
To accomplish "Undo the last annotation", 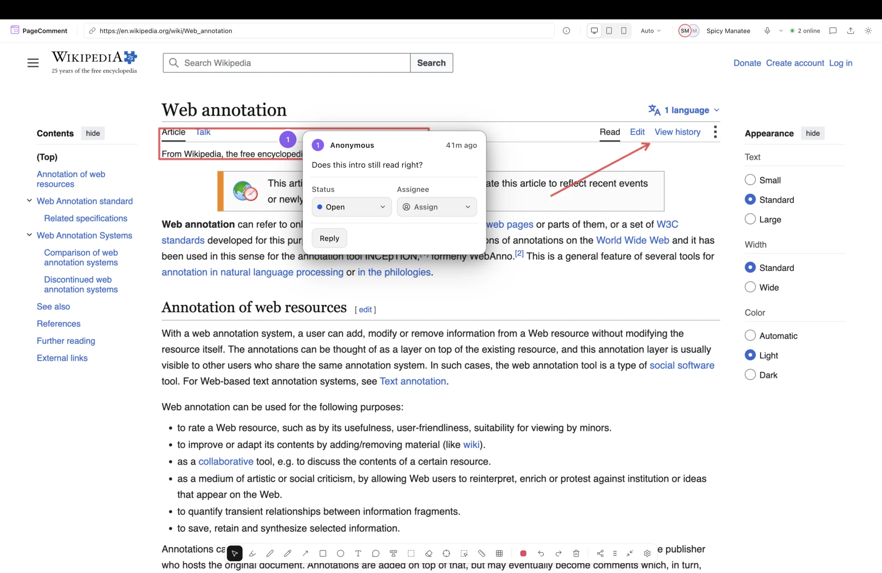I will 541,553.
